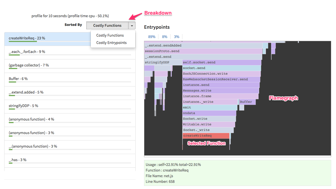Open the 89% entrypoint

coord(152,37)
